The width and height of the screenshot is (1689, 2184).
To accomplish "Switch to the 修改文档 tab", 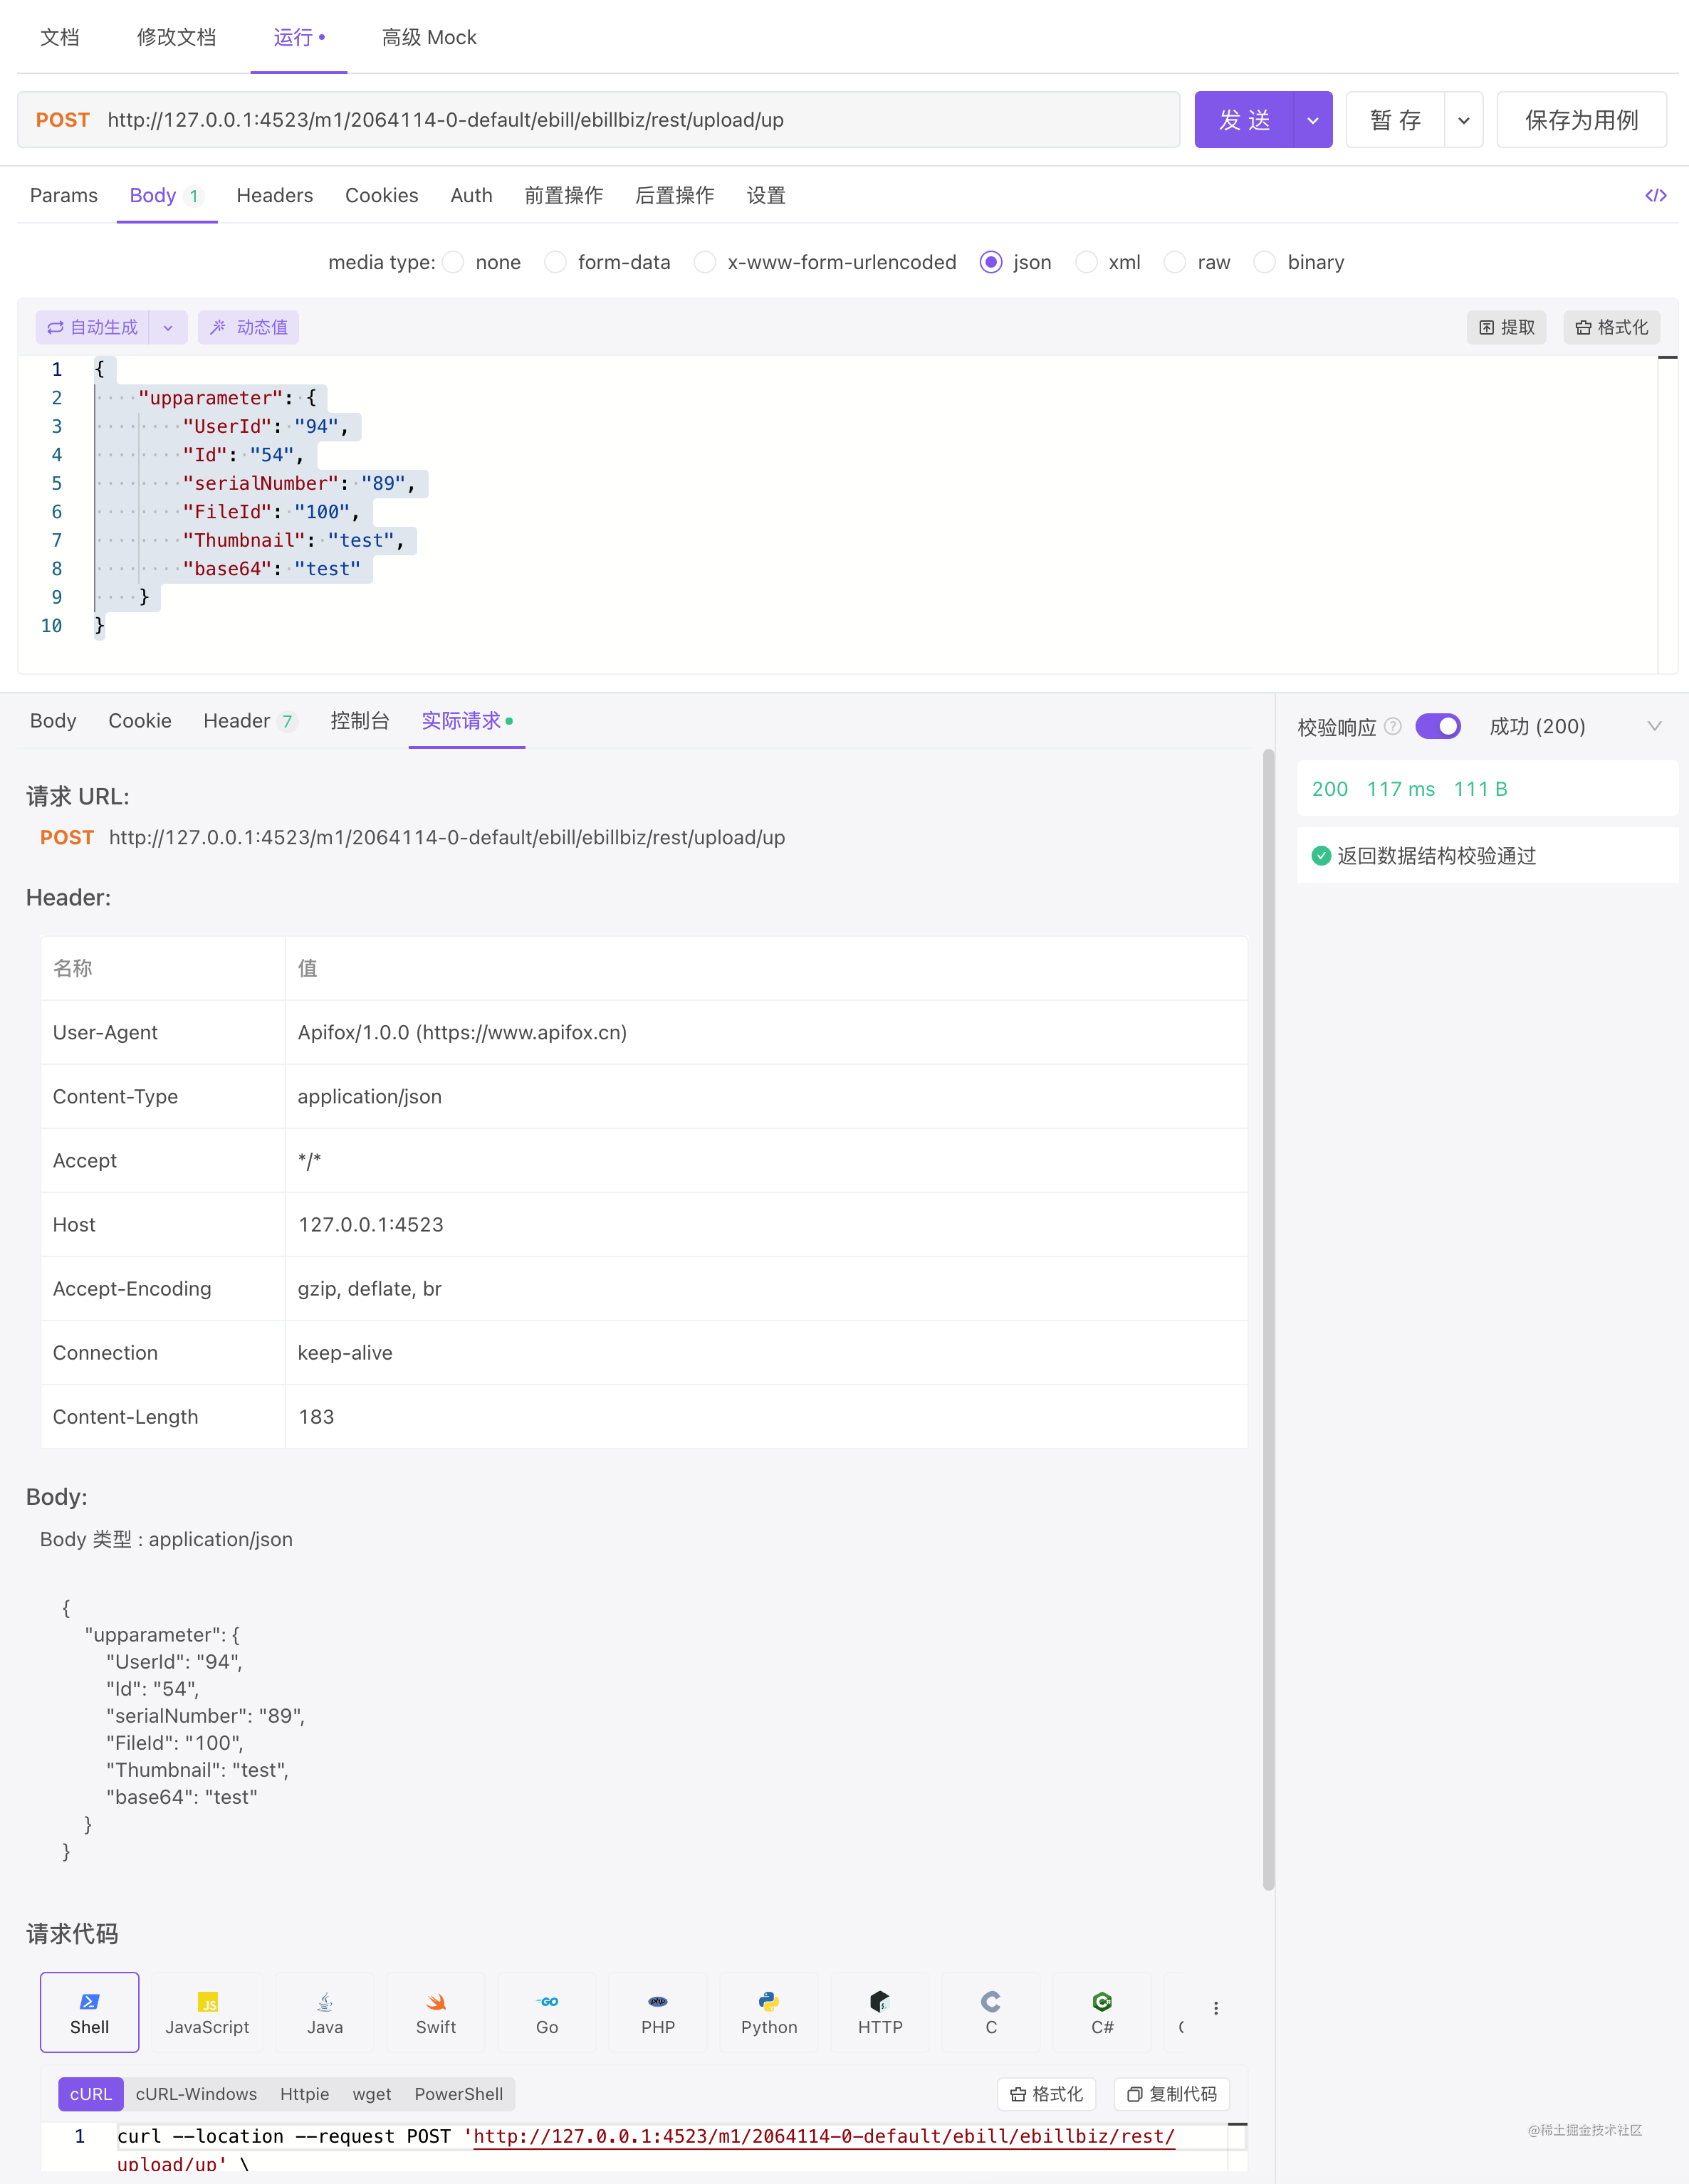I will pos(176,37).
